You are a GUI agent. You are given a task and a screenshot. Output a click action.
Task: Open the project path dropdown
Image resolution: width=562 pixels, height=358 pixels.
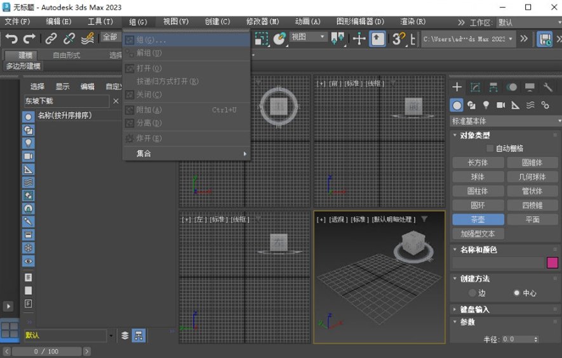pos(468,39)
